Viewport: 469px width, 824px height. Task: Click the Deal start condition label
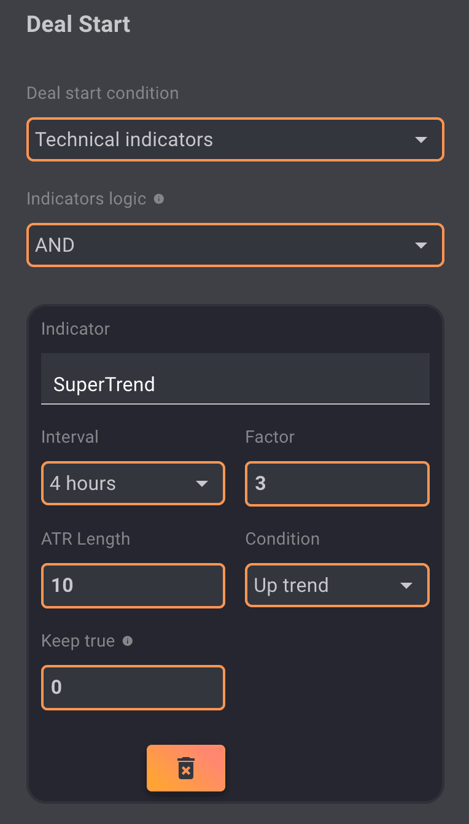103,93
